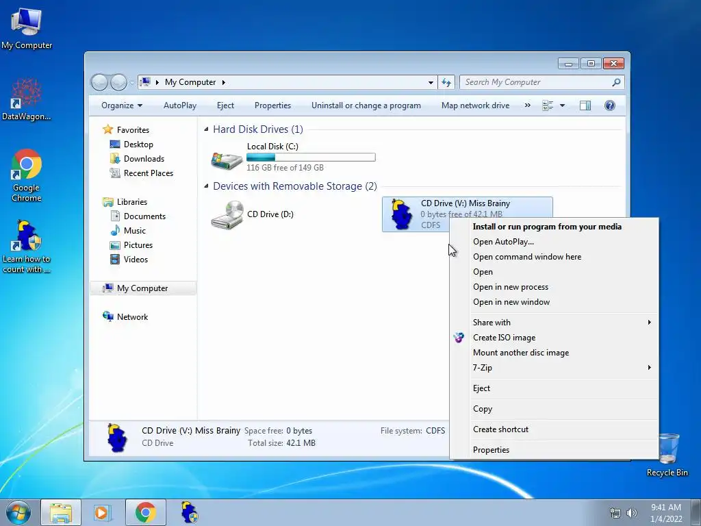Click Uninstall or change a program

[x=366, y=105]
